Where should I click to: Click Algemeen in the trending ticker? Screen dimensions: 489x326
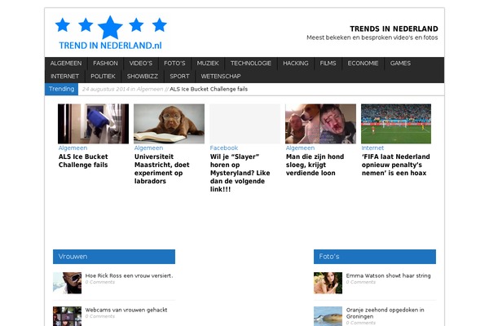pyautogui.click(x=150, y=89)
